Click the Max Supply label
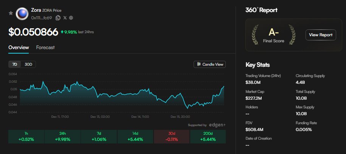Image resolution: width=346 pixels, height=154 pixels. 305,107
